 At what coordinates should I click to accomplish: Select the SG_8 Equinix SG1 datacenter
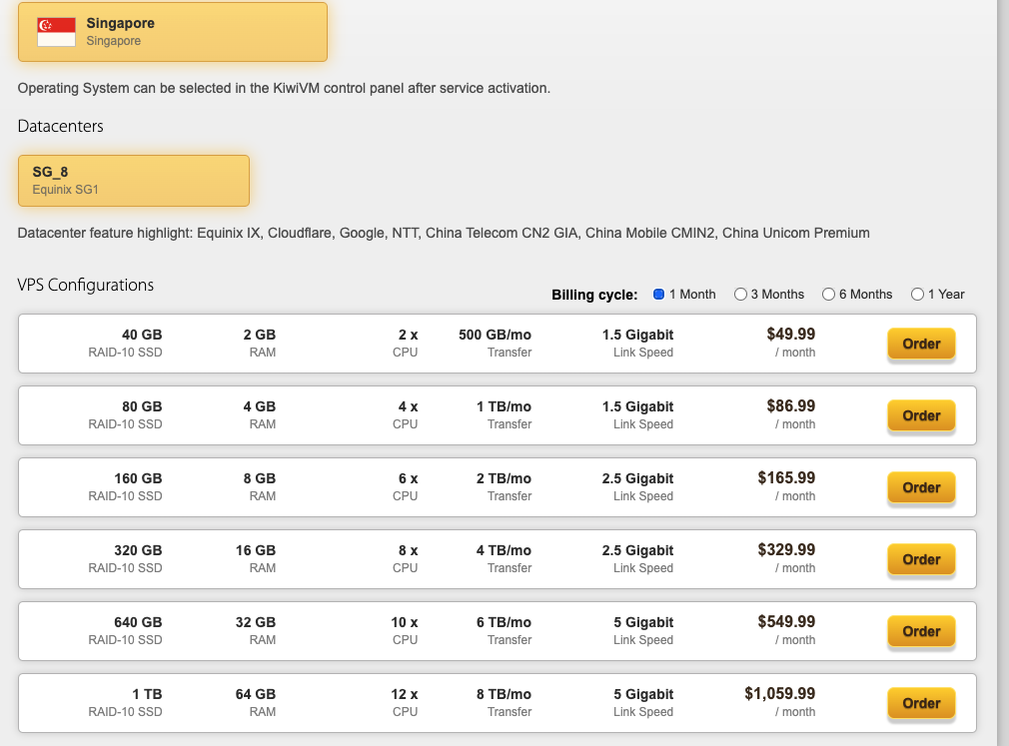[x=134, y=181]
